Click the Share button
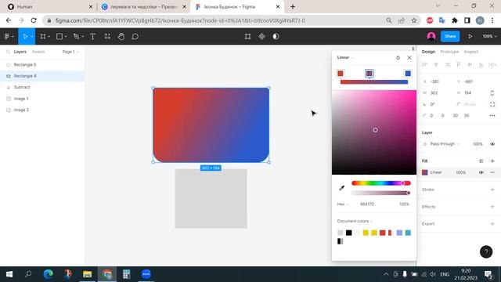This screenshot has width=501, height=282. (450, 37)
